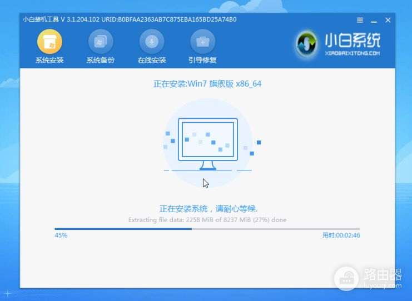Image resolution: width=412 pixels, height=301 pixels.
Task: Open the 在线安装 download icon
Action: click(x=152, y=42)
